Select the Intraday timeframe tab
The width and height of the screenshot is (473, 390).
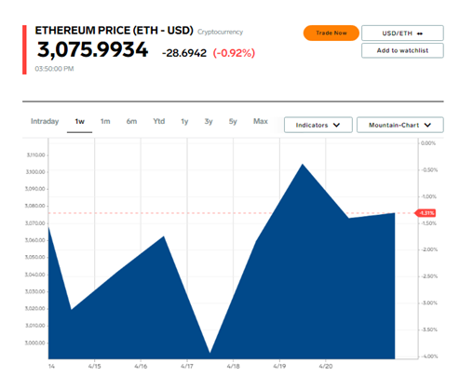pyautogui.click(x=45, y=121)
